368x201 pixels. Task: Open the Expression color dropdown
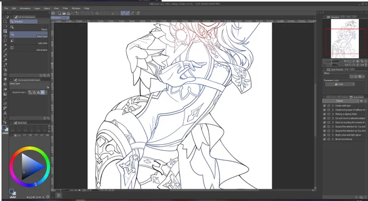(340, 84)
